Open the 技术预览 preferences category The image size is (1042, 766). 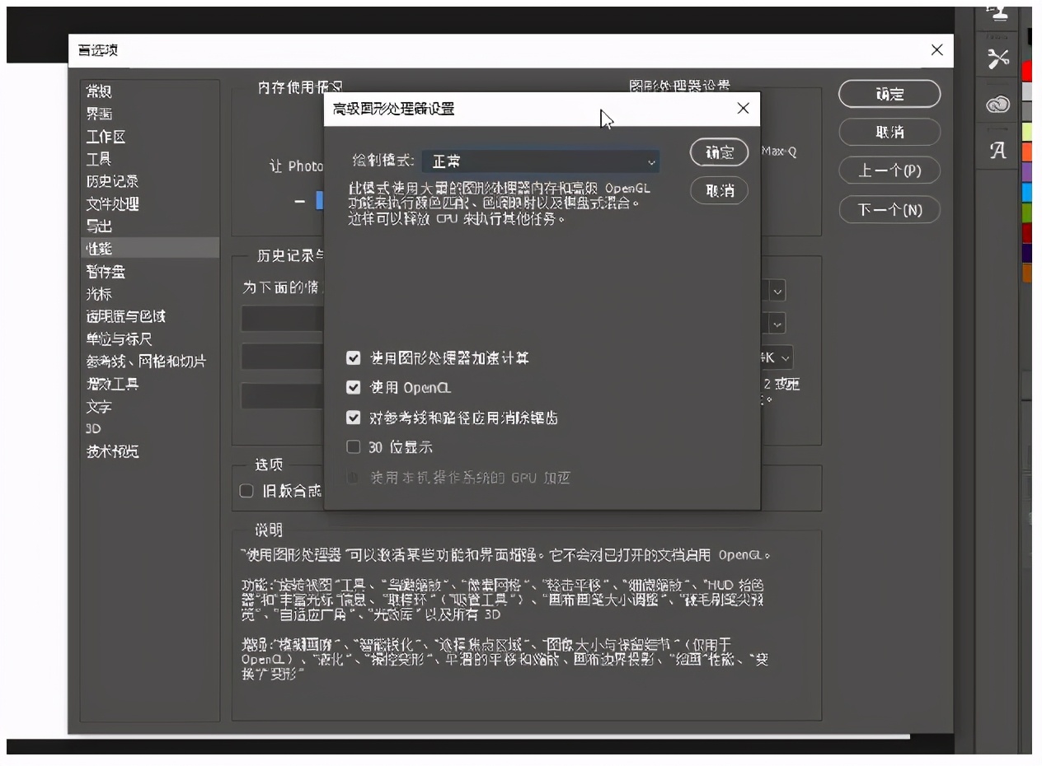113,451
